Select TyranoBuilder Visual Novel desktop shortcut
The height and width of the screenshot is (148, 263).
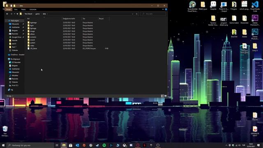coord(192,7)
